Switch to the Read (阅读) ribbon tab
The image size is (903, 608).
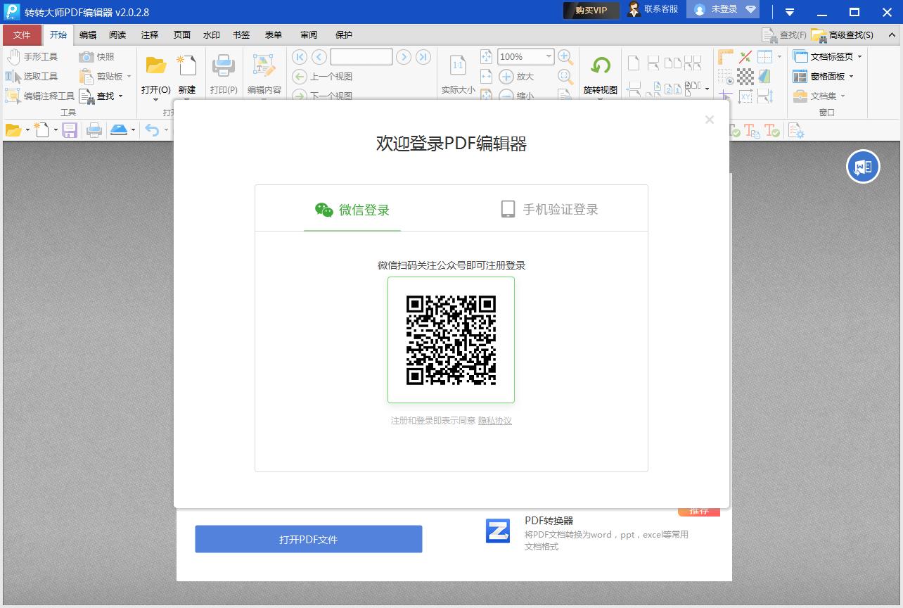tap(117, 35)
